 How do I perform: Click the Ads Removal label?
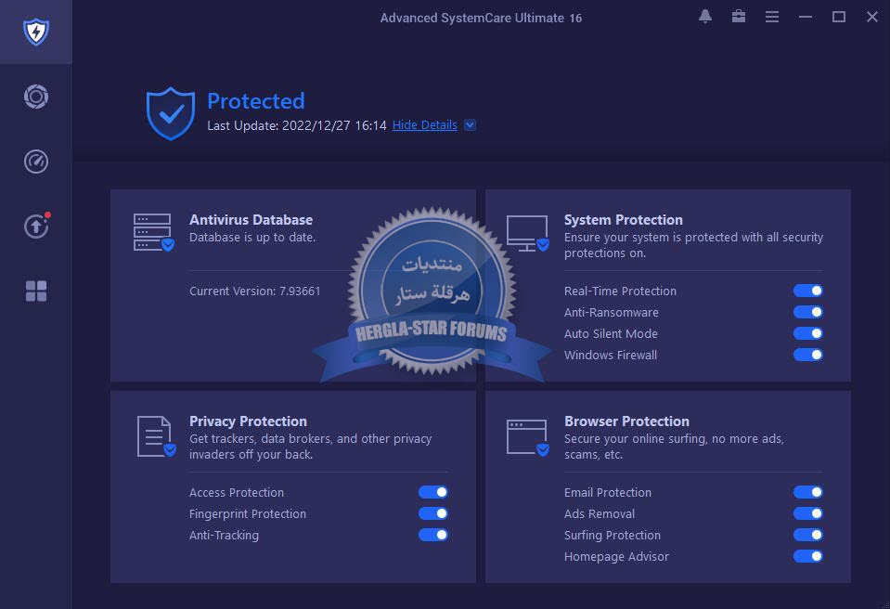(x=600, y=514)
